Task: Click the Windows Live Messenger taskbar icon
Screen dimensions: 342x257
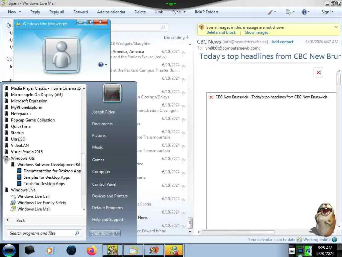Action: pyautogui.click(x=174, y=250)
